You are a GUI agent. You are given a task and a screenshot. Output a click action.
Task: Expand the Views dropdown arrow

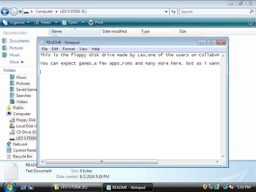[x=56, y=22]
